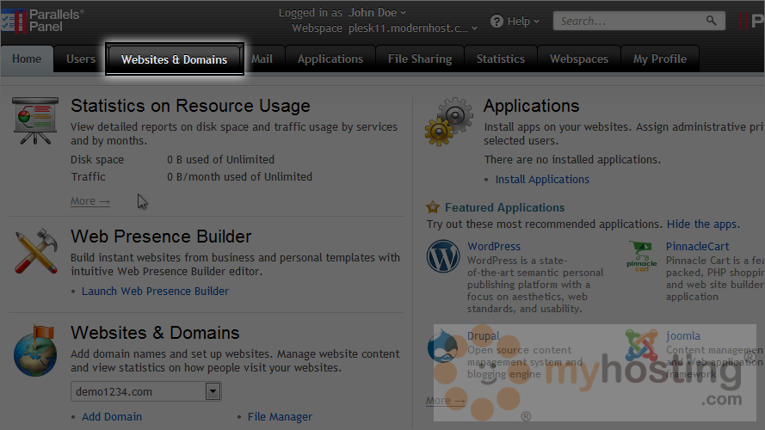Open the PinnacleCart application link
The height and width of the screenshot is (430, 765).
[x=697, y=246]
